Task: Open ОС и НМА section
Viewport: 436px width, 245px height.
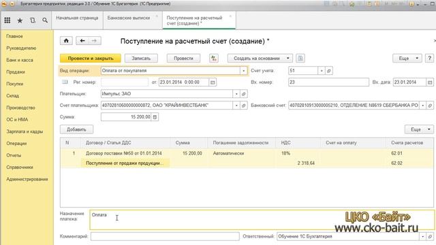Action: point(17,120)
